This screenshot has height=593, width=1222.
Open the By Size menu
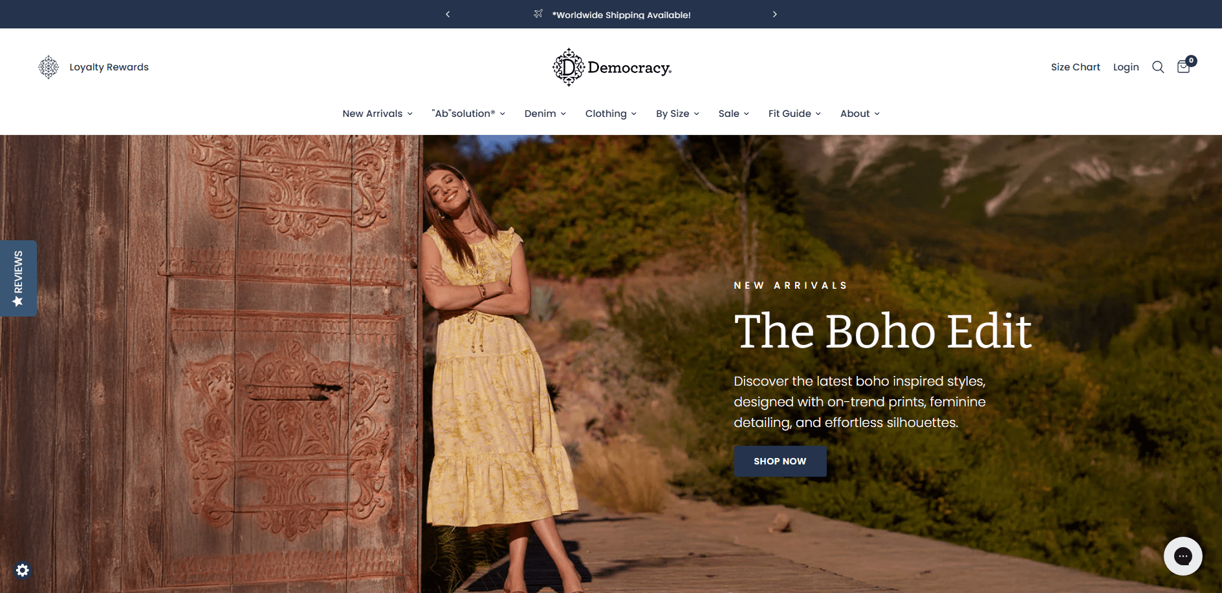(677, 114)
